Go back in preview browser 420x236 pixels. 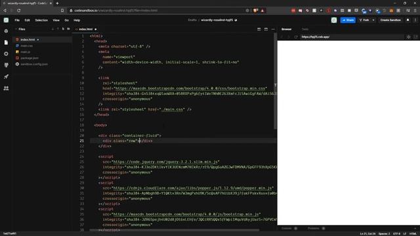[282, 37]
